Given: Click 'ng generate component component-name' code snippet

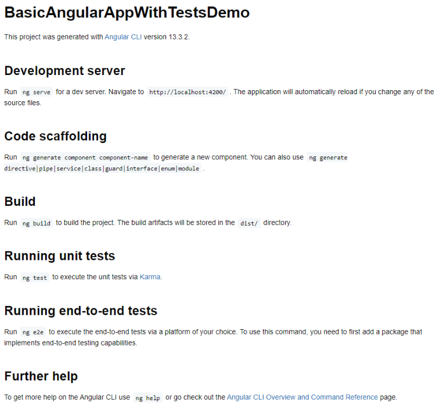Looking at the screenshot, I should coord(85,158).
